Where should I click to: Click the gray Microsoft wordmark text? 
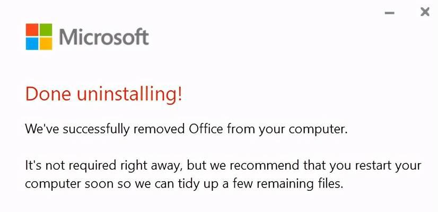point(104,37)
